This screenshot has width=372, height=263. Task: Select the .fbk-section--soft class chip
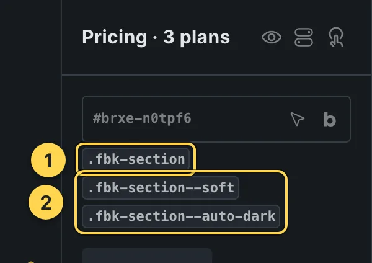click(161, 188)
